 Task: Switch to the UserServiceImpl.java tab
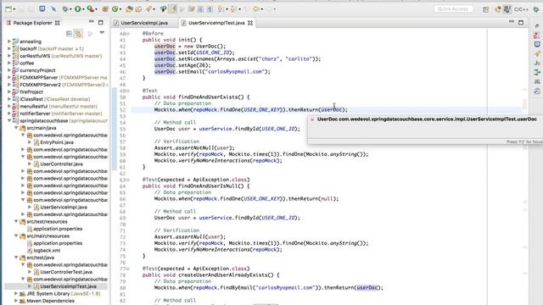[144, 23]
